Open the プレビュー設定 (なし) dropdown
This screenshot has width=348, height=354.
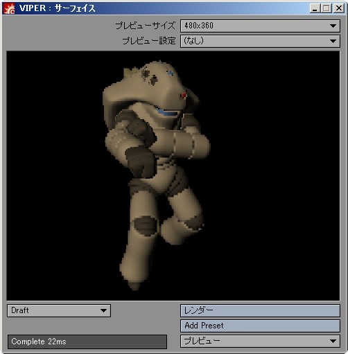[x=260, y=41]
